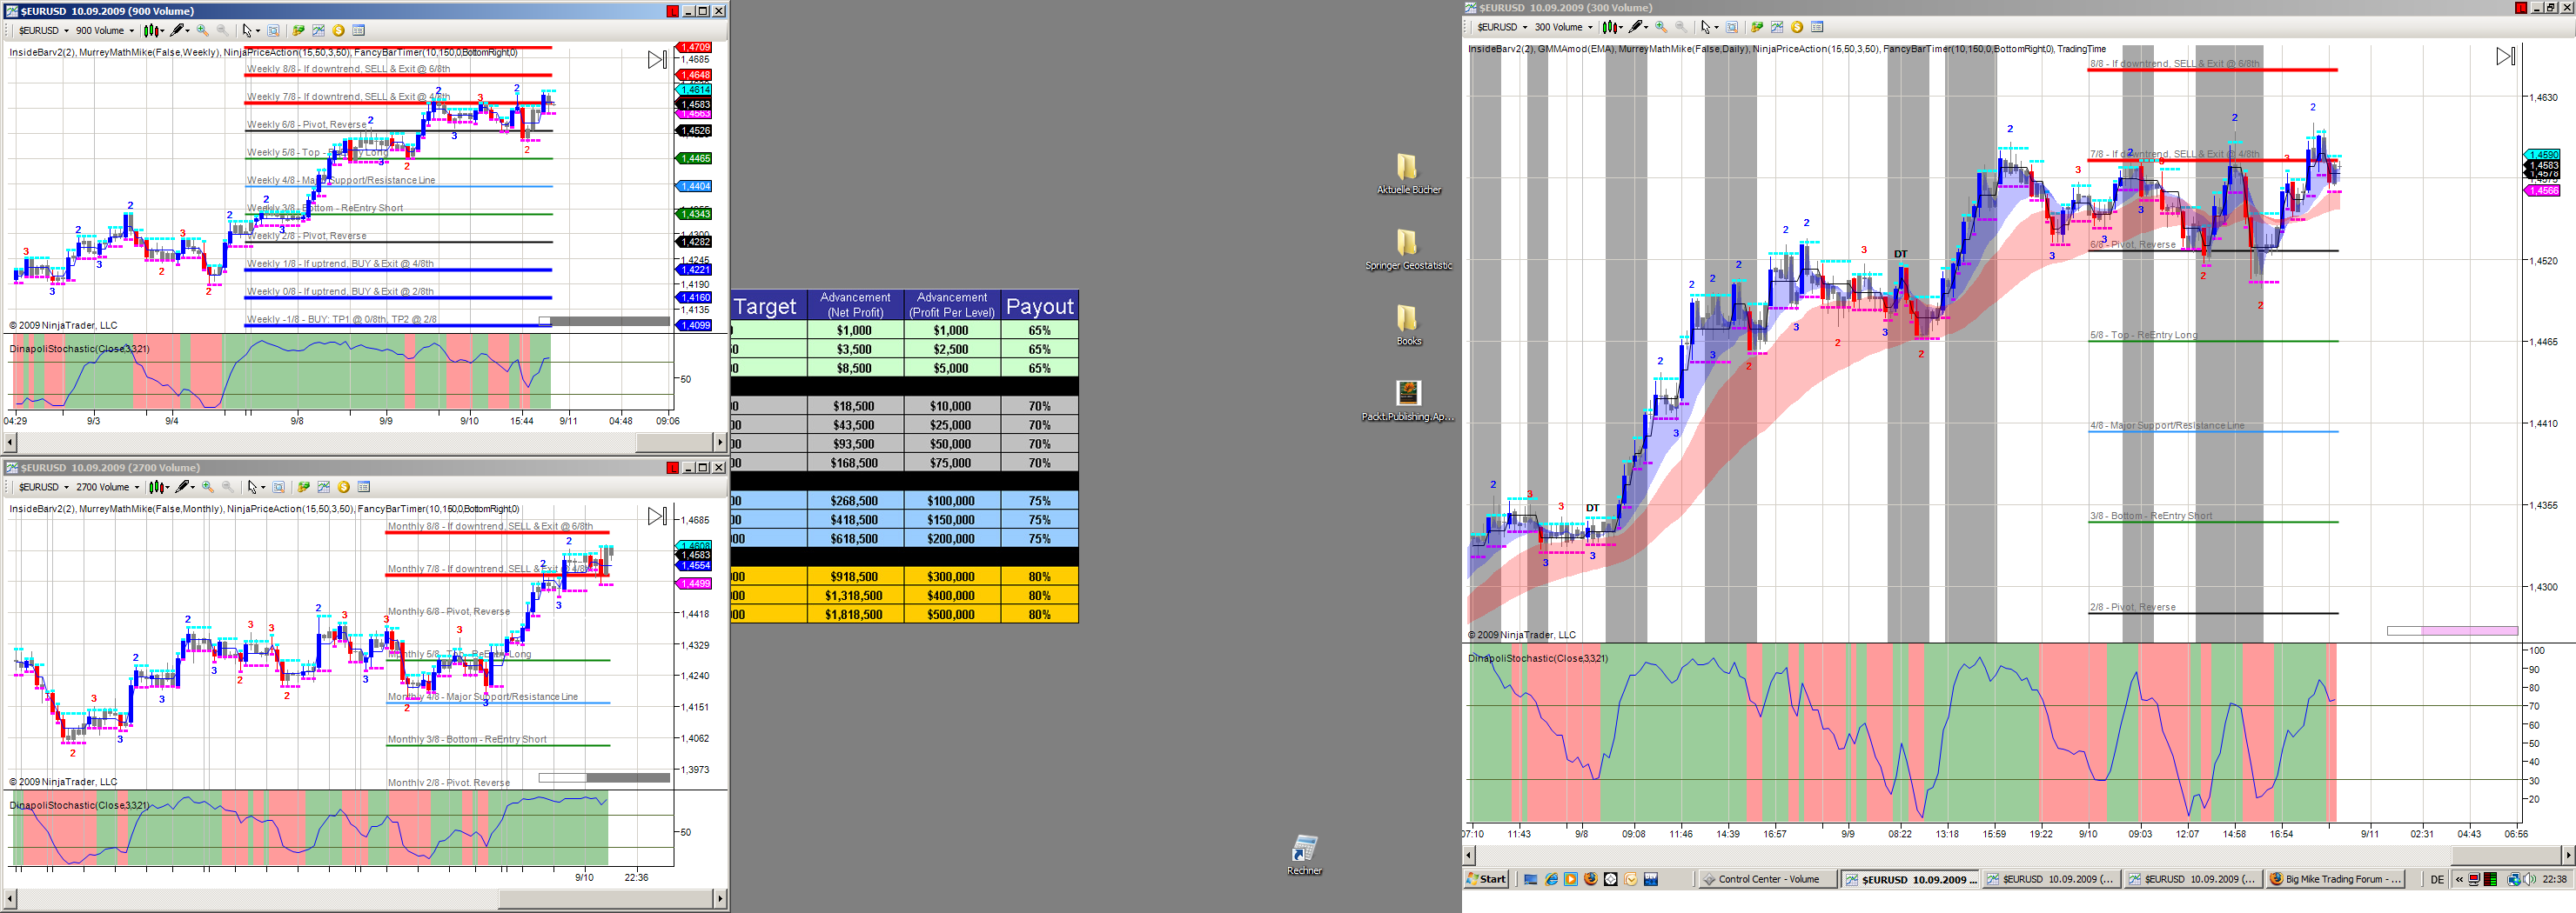Open indicators chart icon in 300 Volume toolbar

pos(1777,27)
